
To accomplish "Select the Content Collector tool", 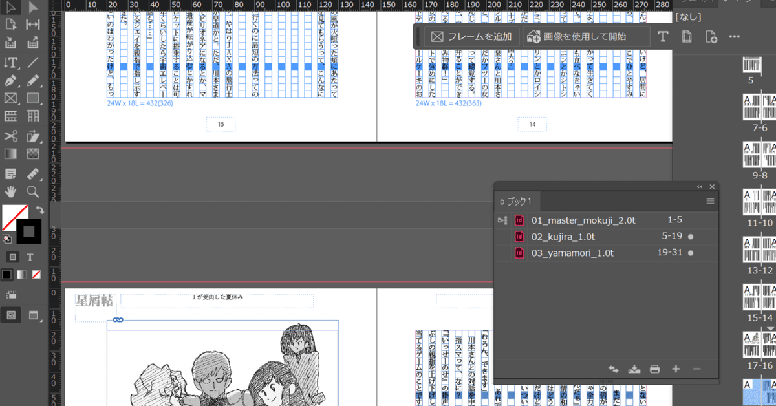I will (11, 44).
